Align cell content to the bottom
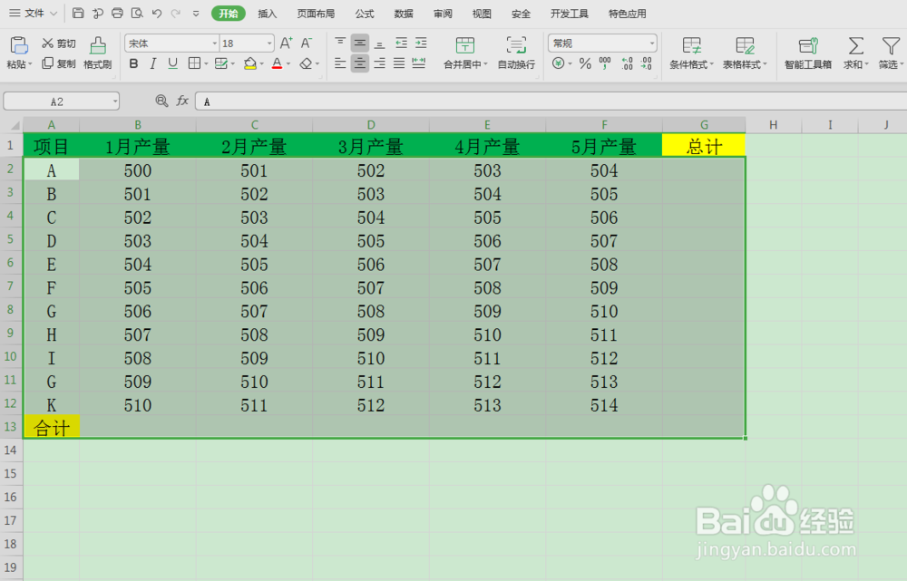Screen dimensions: 907x581 pyautogui.click(x=379, y=43)
